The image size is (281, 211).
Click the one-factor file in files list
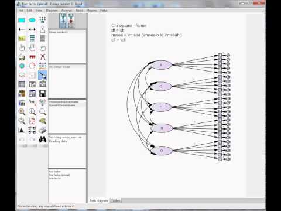55,178
